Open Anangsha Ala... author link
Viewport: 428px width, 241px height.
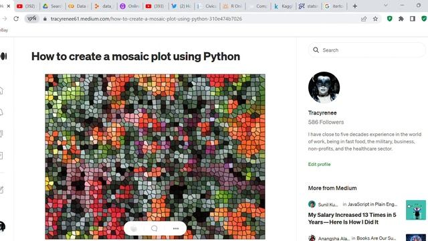[x=334, y=238]
